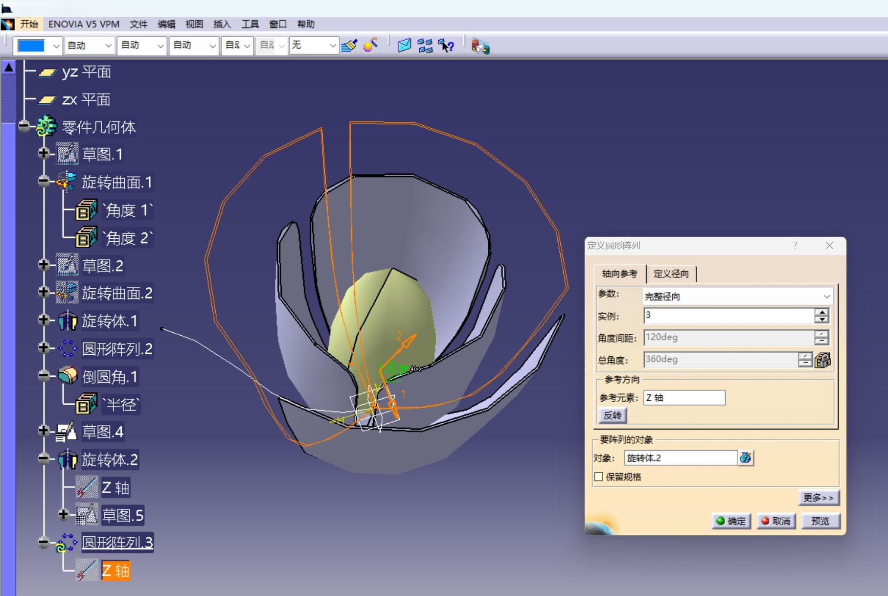This screenshot has height=596, width=888.
Task: Click the 参考元素 Z 轴 field
Action: coord(684,398)
